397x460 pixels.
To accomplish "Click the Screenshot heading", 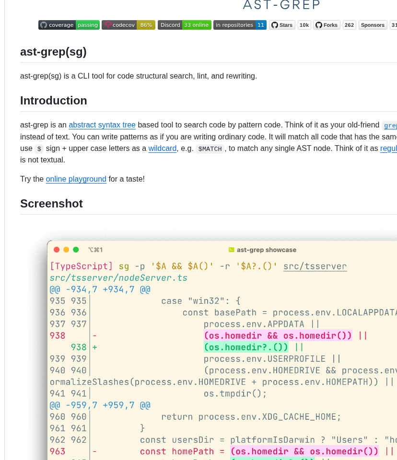I will [51, 204].
